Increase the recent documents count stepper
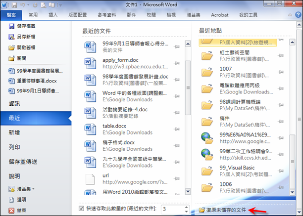 point(186,207)
